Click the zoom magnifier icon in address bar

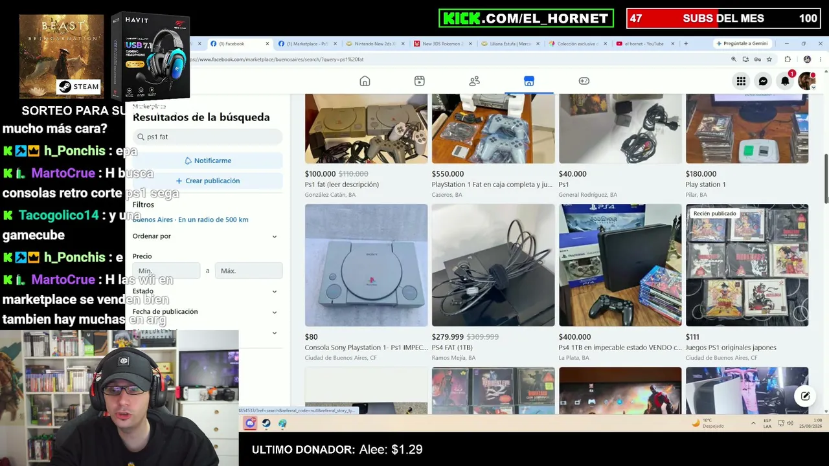[x=734, y=60]
